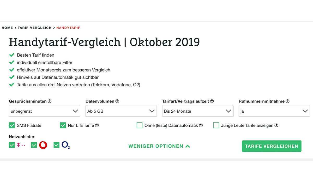The image size is (313, 176).
Task: Click help icon next to Nur LTE Tarife
Action: click(x=97, y=125)
